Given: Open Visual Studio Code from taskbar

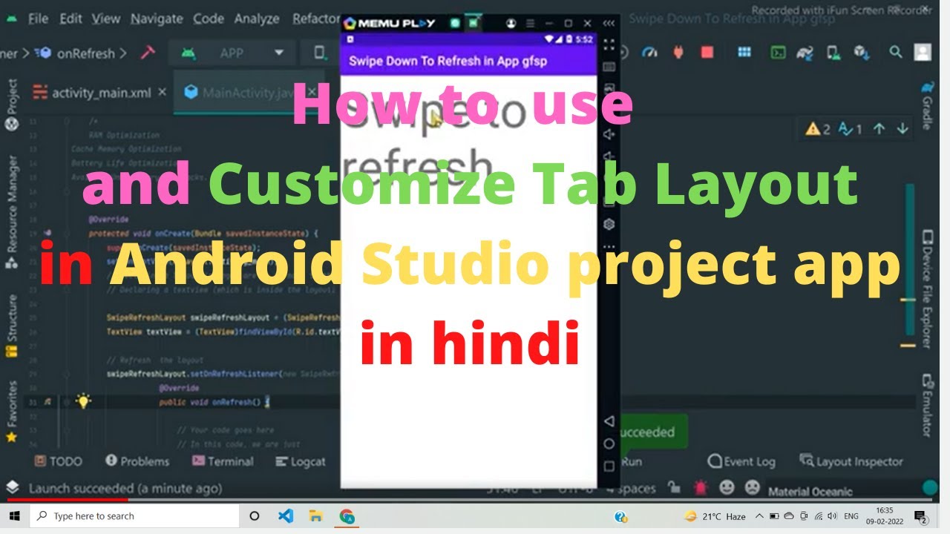Looking at the screenshot, I should (x=286, y=516).
